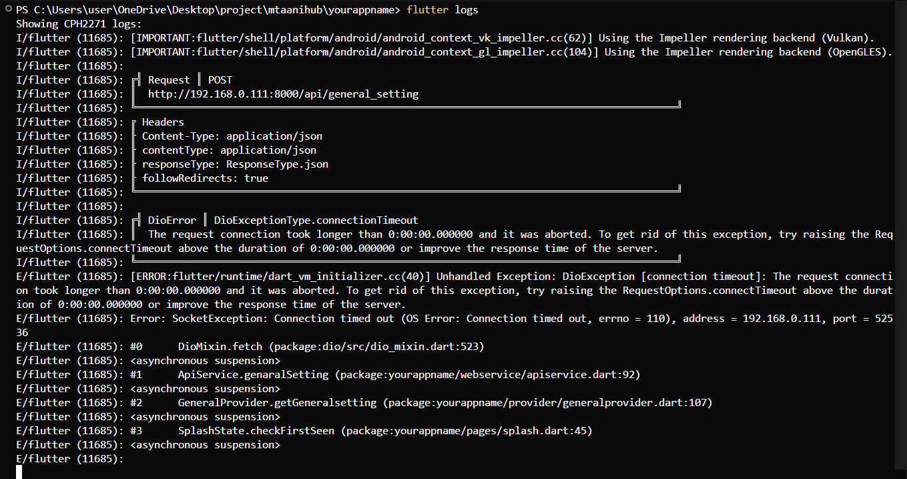Click the "POST" request method label
907x479 pixels.
[220, 80]
